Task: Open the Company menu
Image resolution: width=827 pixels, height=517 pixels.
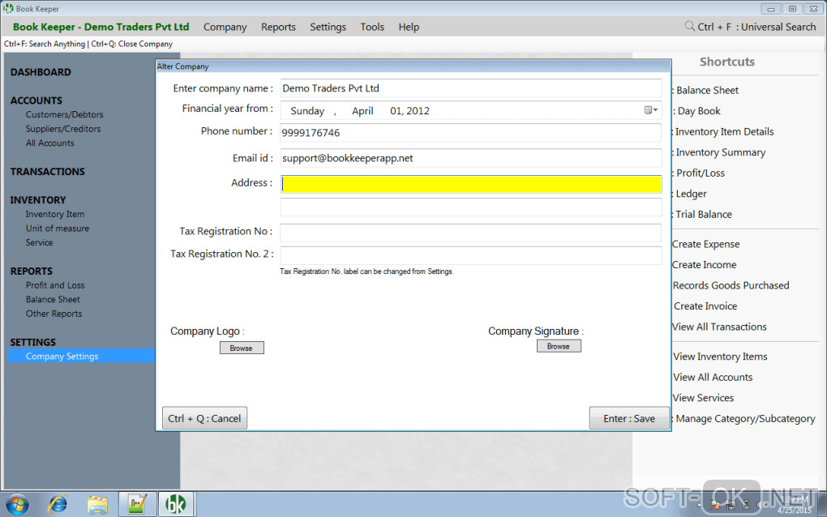Action: click(x=225, y=27)
